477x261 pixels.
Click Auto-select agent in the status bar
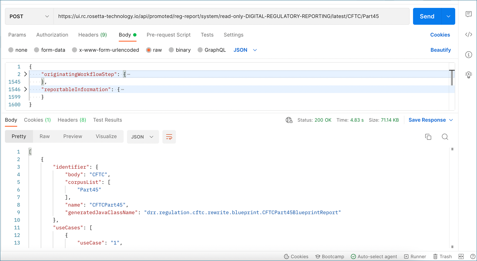pyautogui.click(x=374, y=256)
